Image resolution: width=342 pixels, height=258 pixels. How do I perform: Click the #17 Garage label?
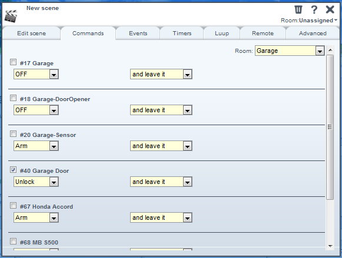(x=36, y=63)
